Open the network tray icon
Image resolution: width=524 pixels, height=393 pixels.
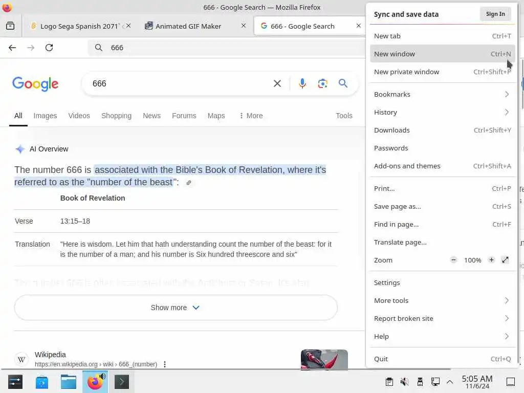435,382
